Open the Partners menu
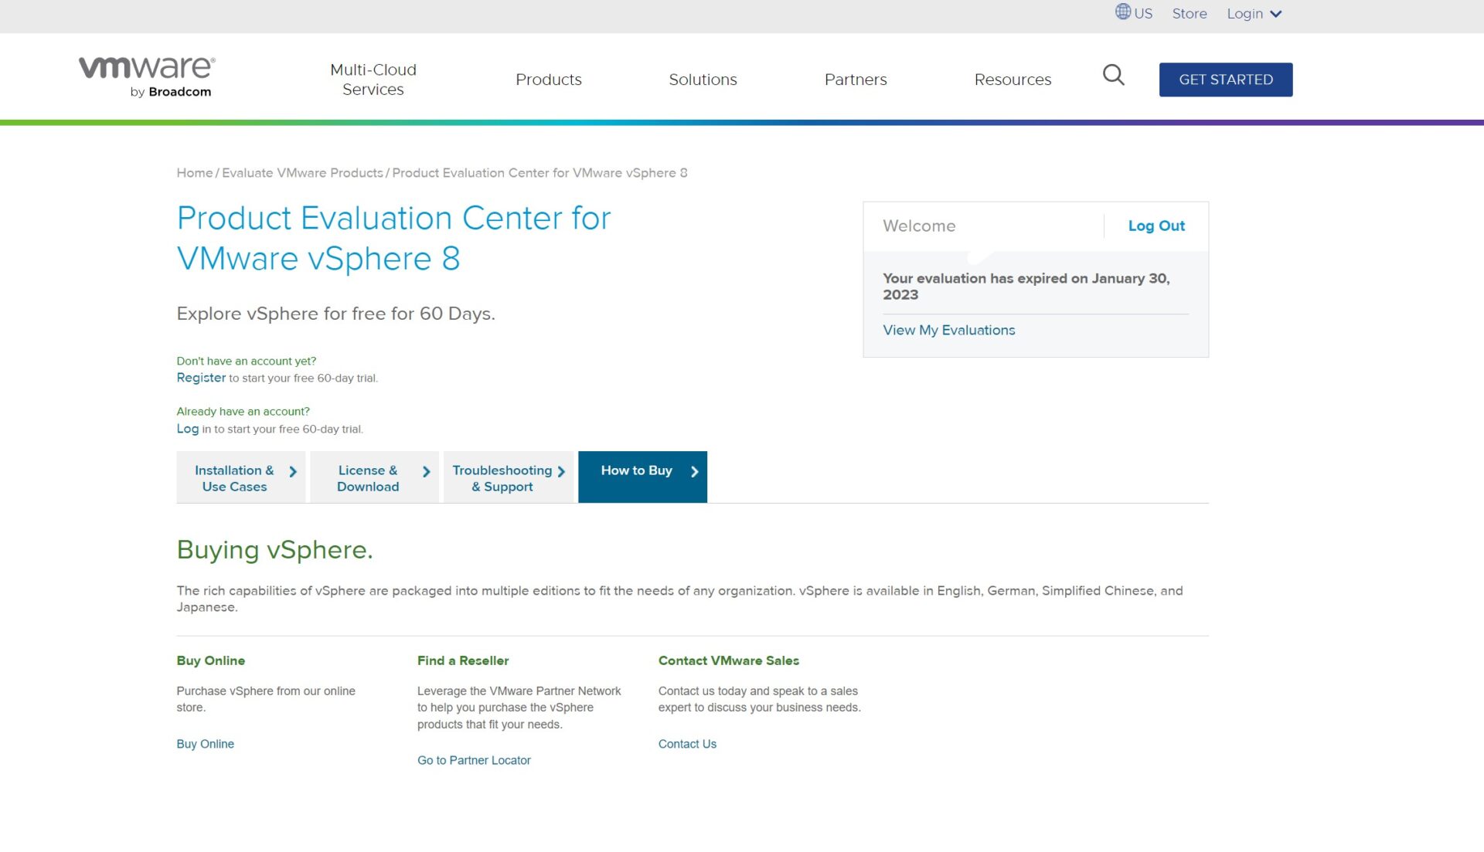The image size is (1484, 852). (856, 79)
